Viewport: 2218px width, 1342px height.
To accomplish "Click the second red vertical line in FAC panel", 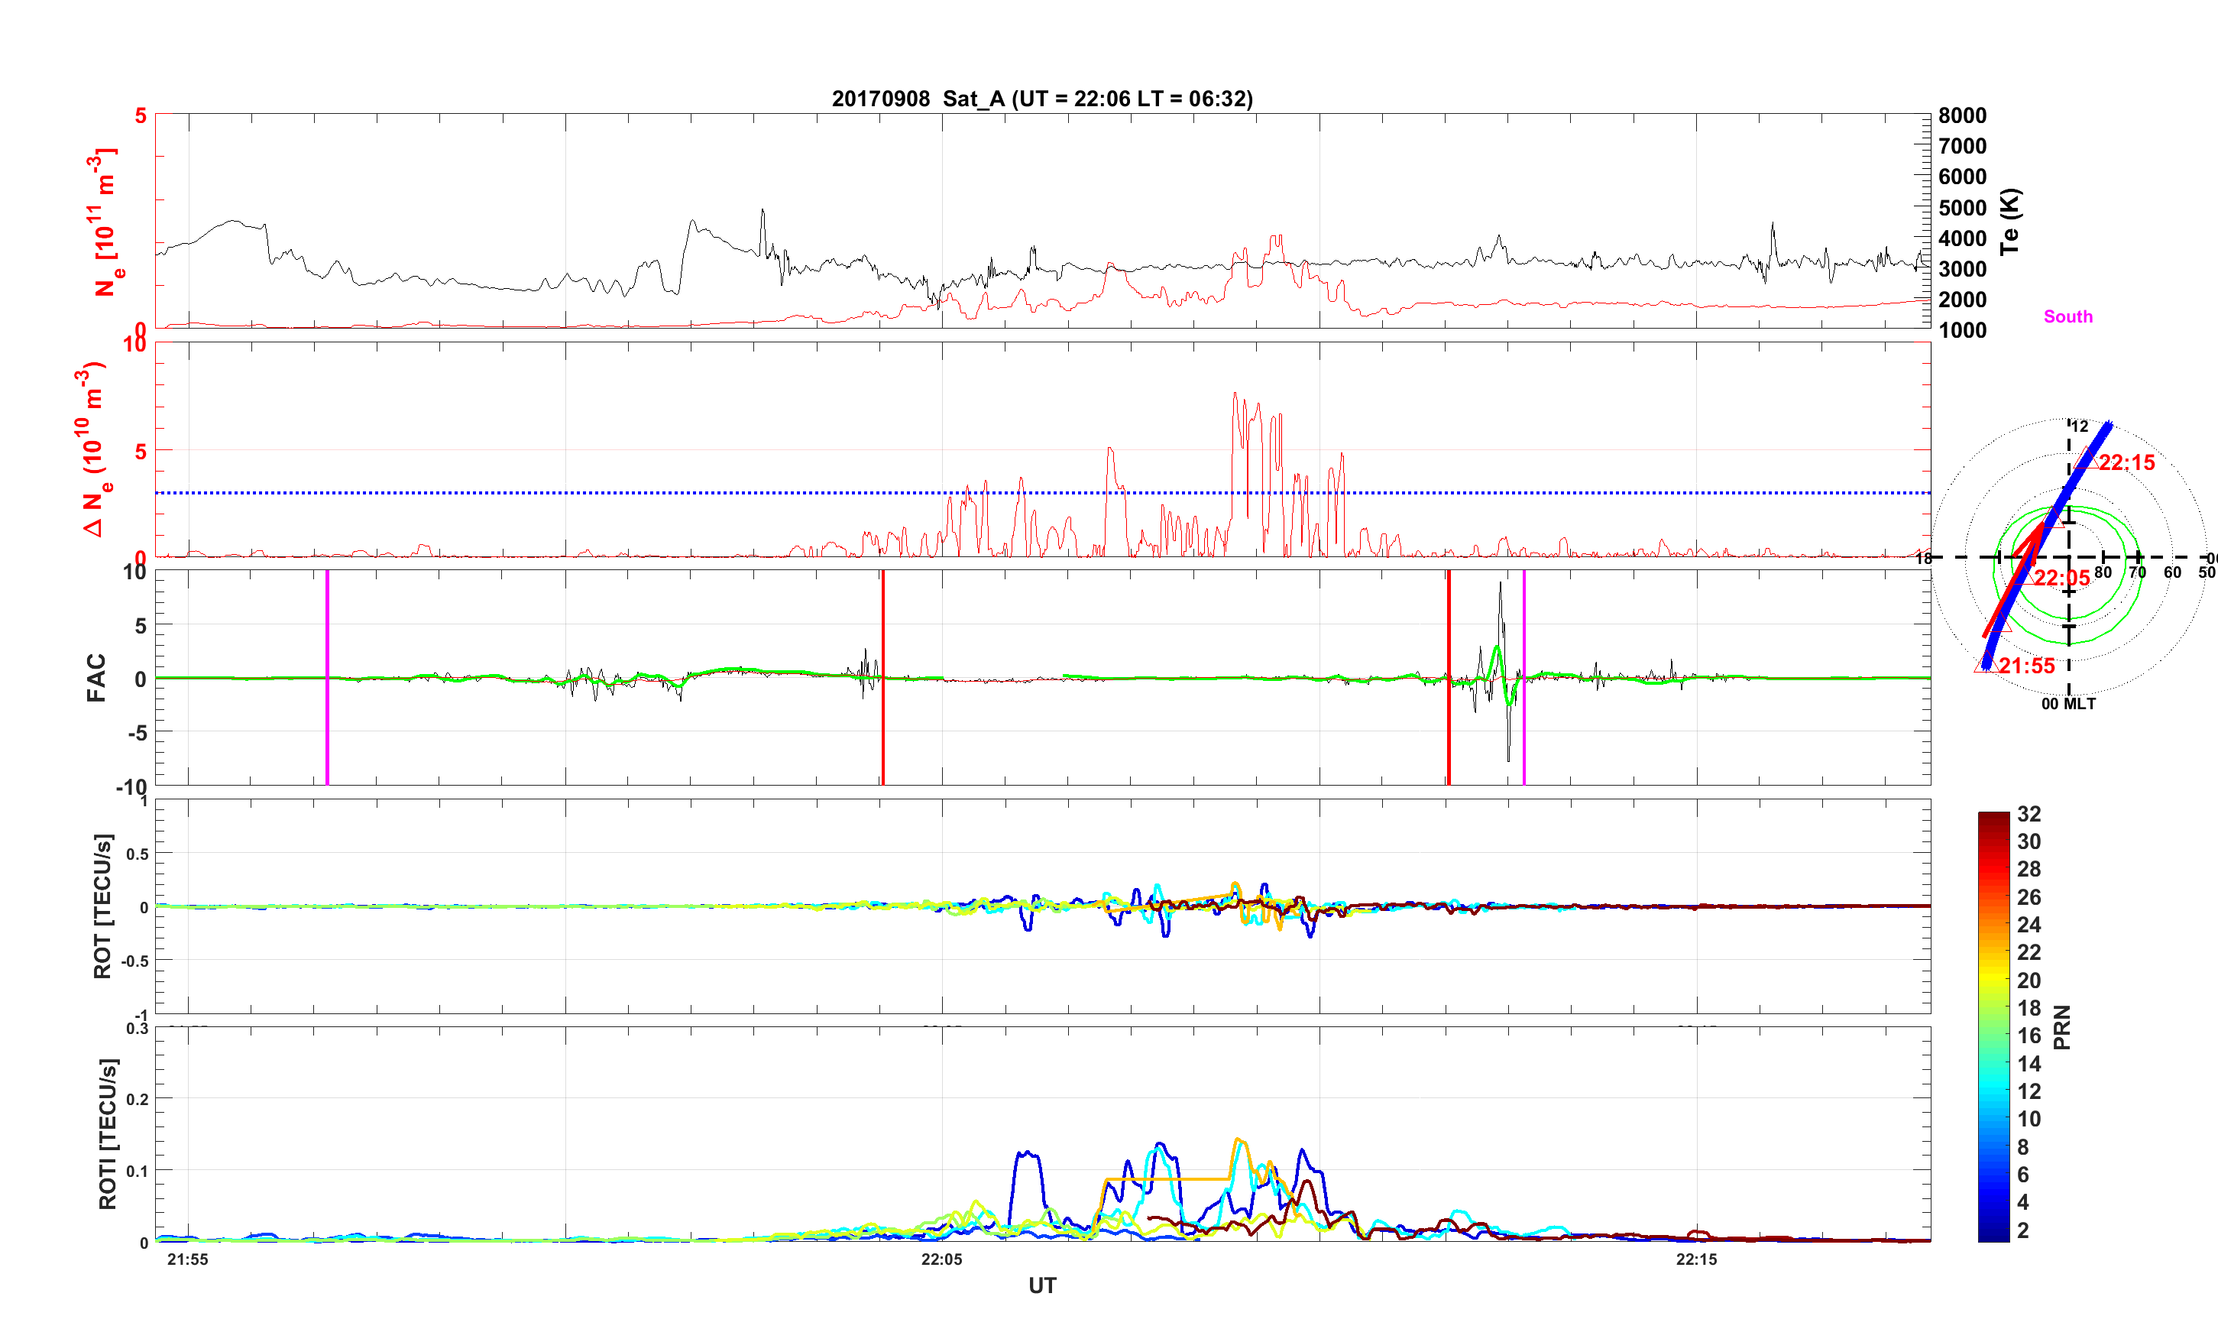I will click(x=1449, y=630).
